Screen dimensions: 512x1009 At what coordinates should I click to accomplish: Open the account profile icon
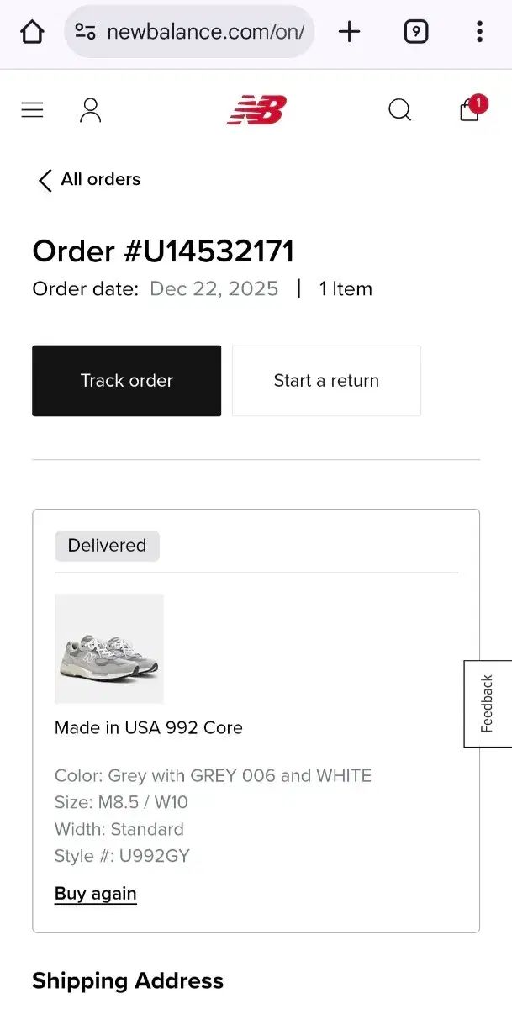click(x=90, y=110)
